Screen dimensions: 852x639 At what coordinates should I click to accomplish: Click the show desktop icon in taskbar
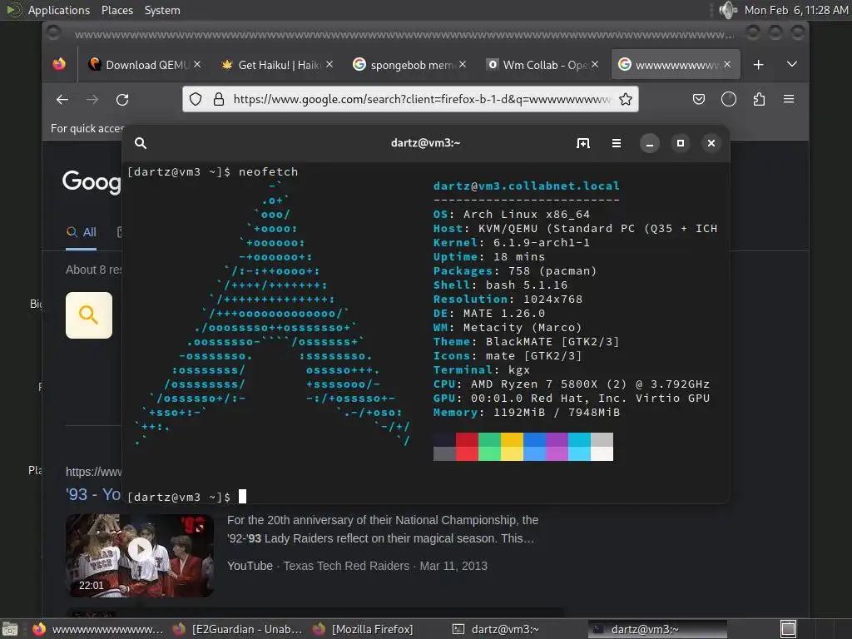point(10,629)
